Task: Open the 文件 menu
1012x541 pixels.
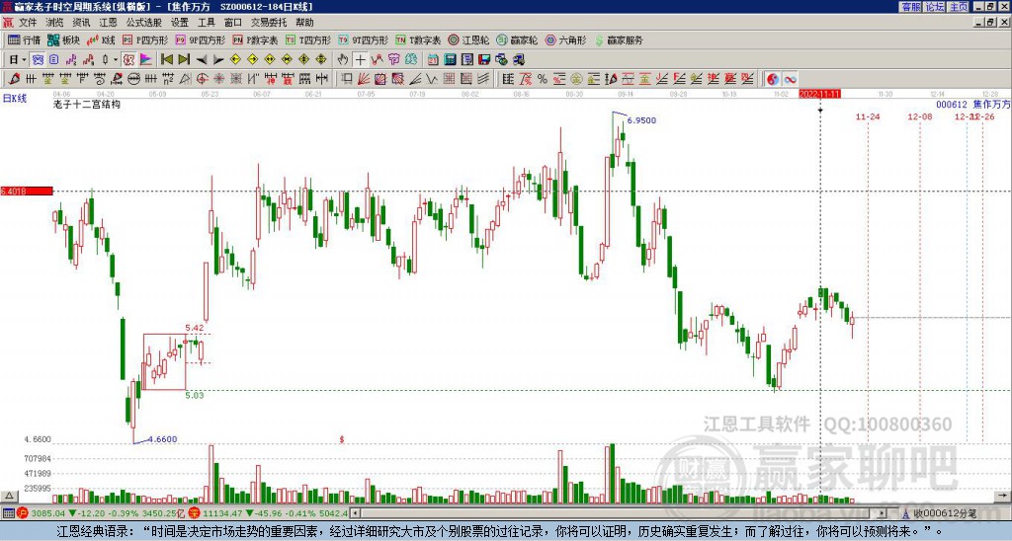Action: pos(28,23)
